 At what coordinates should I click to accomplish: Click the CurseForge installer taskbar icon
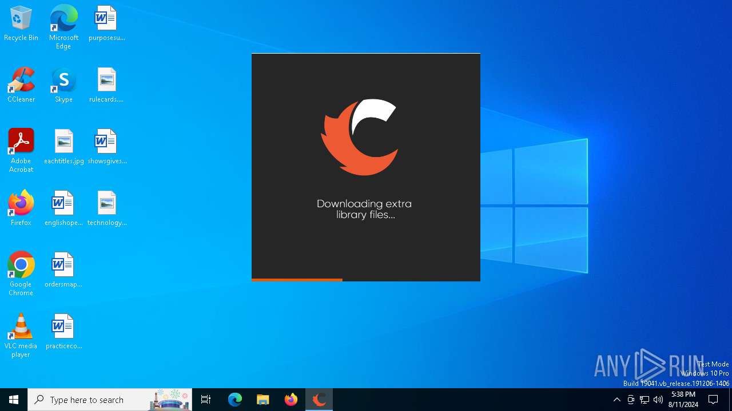click(319, 400)
